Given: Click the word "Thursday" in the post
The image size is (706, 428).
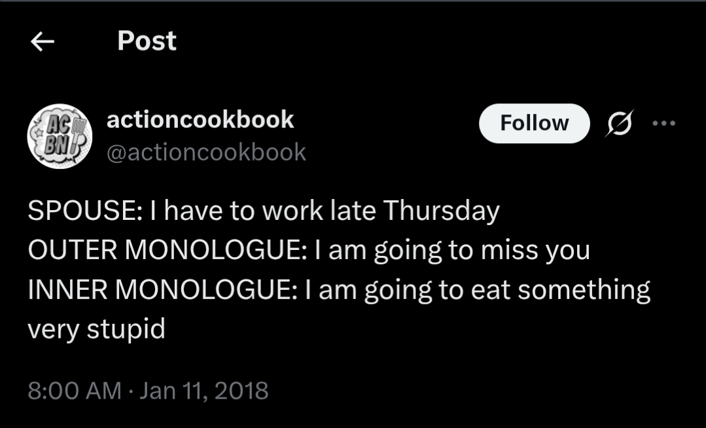Looking at the screenshot, I should 441,211.
